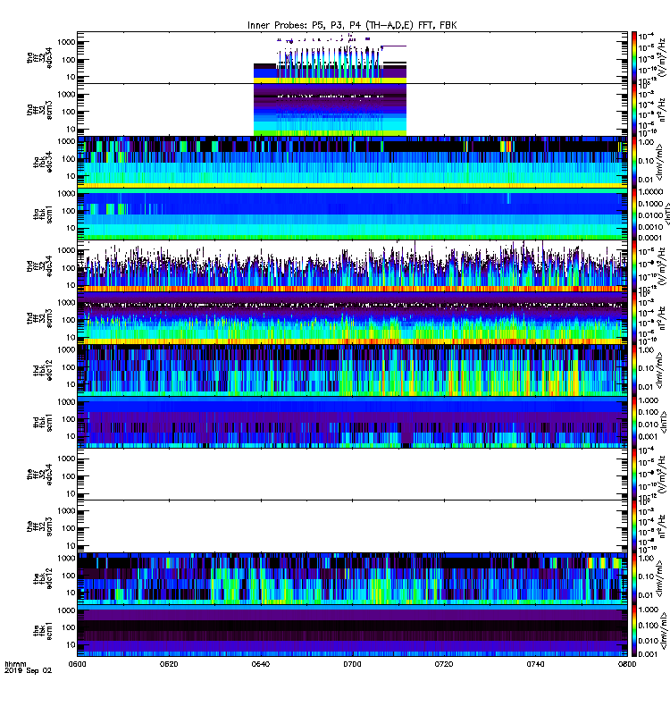Click the '2019 Sep 02' date label

click(x=28, y=670)
